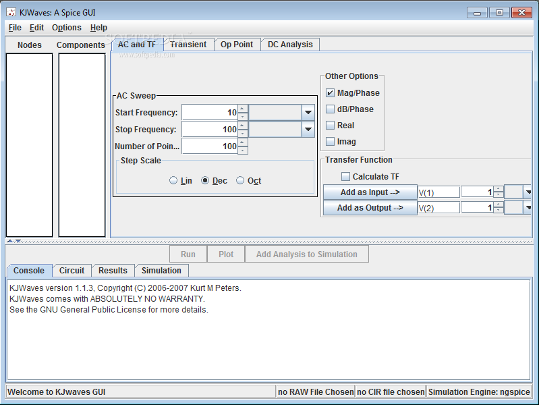The image size is (539, 405).
Task: Open the V(1) row unit dropdown
Action: click(x=528, y=192)
